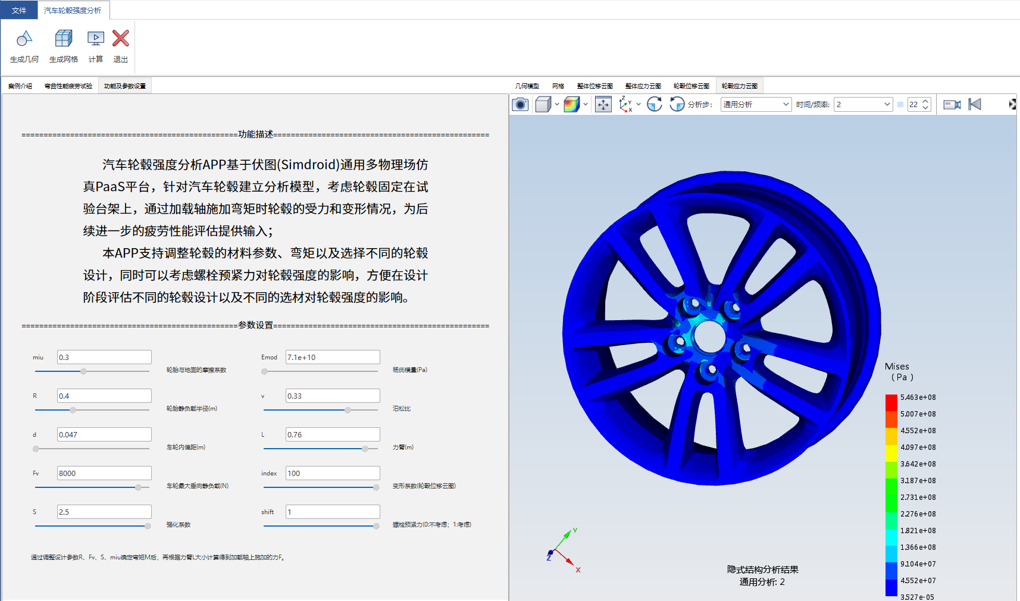
Task: Click the S input field with 2.5
Action: point(104,512)
